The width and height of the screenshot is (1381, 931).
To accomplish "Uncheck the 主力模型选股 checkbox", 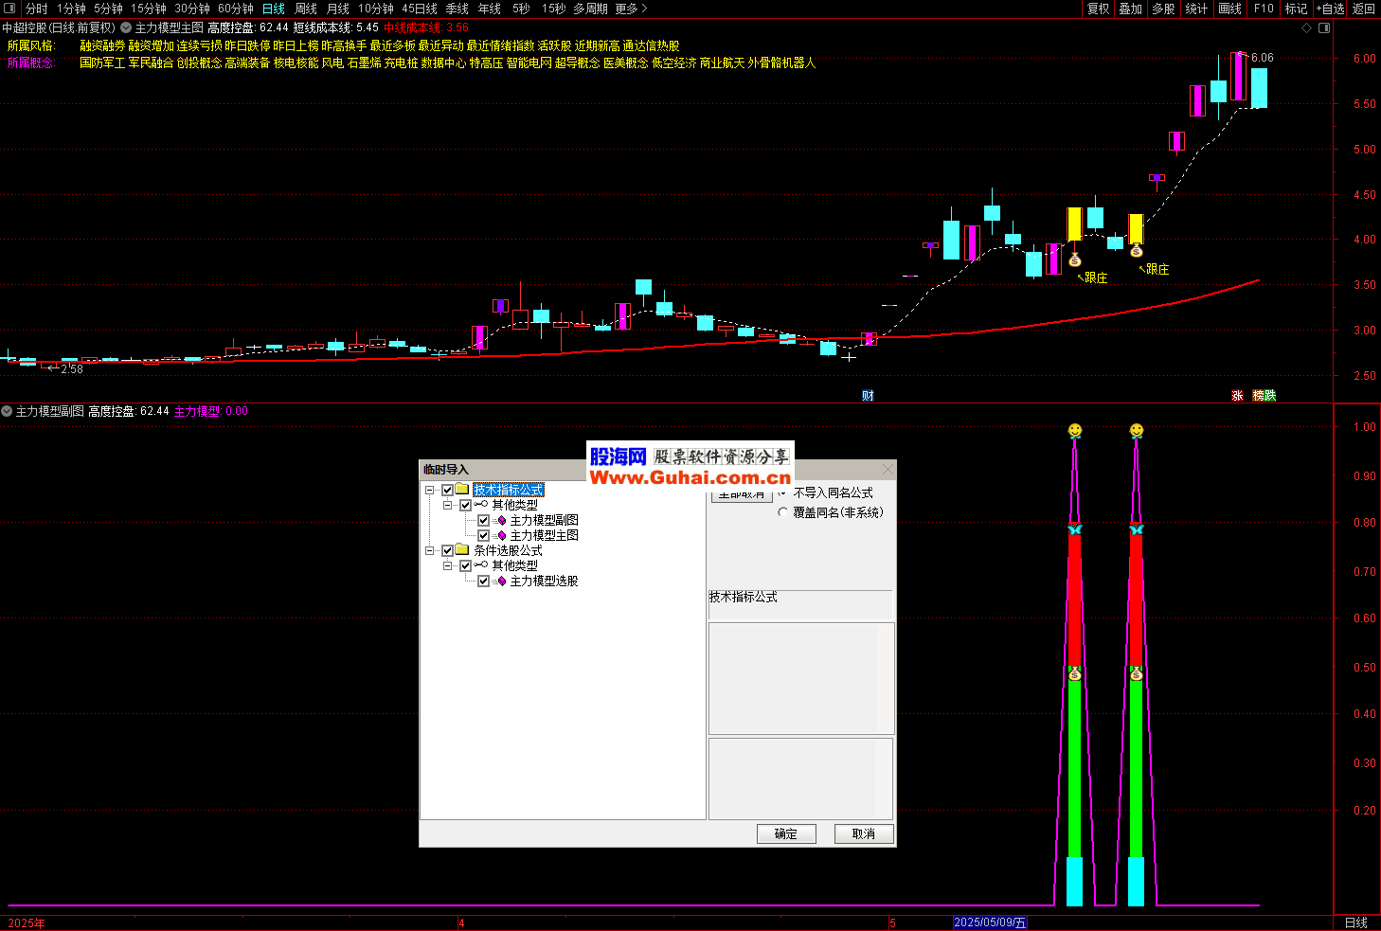I will 484,581.
